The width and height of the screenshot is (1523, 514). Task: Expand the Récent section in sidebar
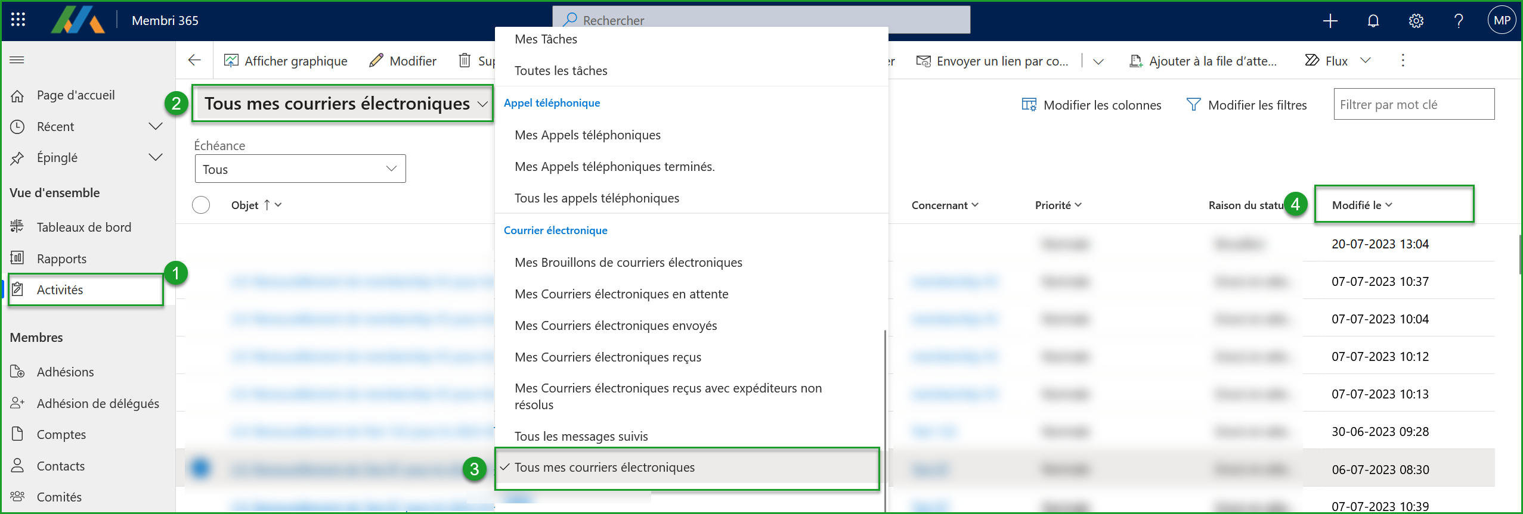coord(155,126)
